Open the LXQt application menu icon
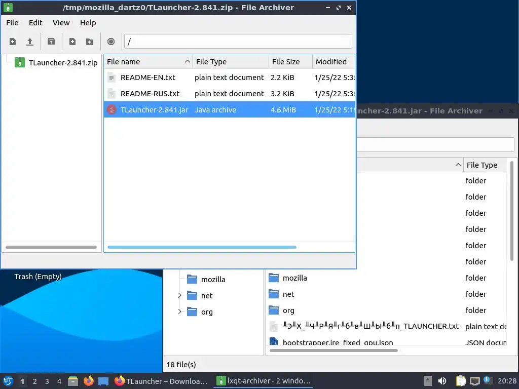The height and width of the screenshot is (389, 519). point(8,381)
